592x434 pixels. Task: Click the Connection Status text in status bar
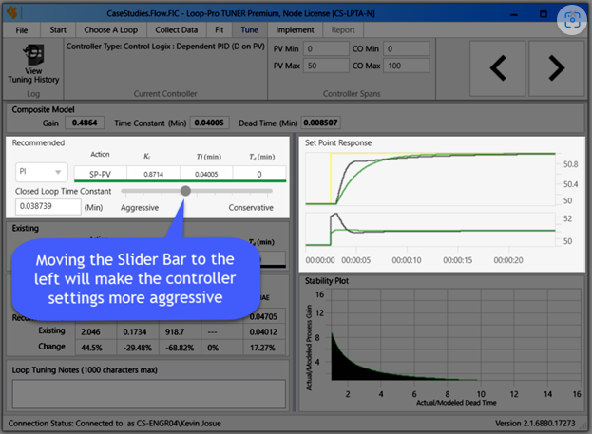pos(114,424)
